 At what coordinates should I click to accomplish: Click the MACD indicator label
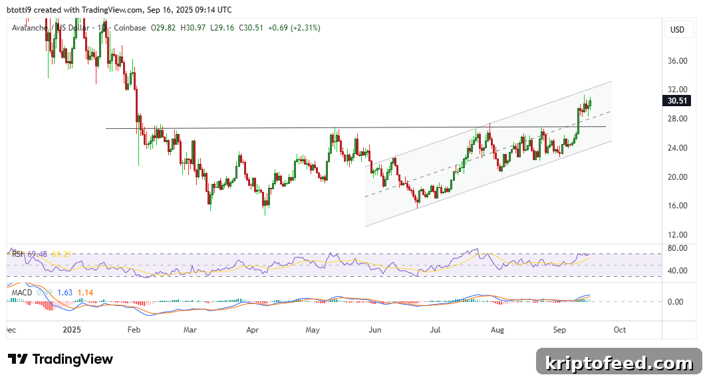(x=22, y=293)
